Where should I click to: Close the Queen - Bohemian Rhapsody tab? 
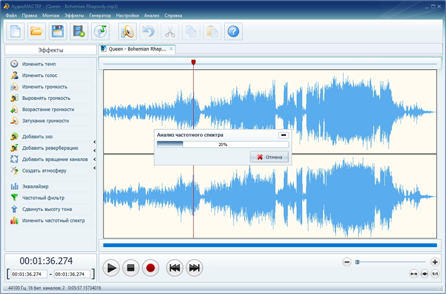(171, 49)
